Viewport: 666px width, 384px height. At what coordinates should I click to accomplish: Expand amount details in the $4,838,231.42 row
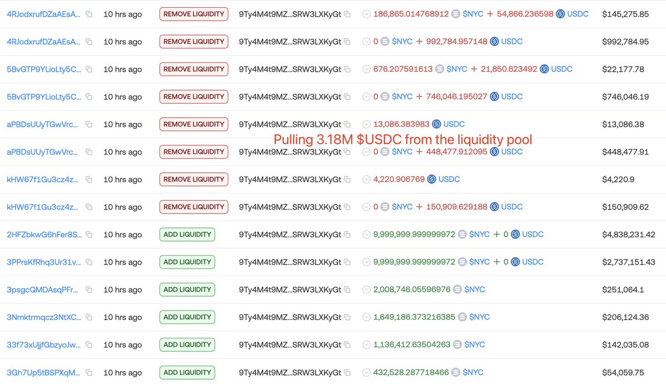click(366, 235)
